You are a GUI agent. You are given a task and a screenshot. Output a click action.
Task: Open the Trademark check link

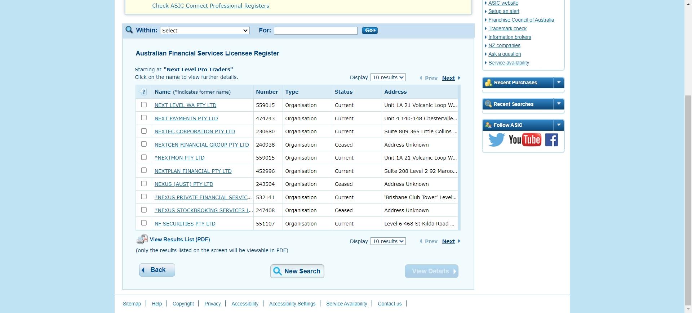click(507, 28)
